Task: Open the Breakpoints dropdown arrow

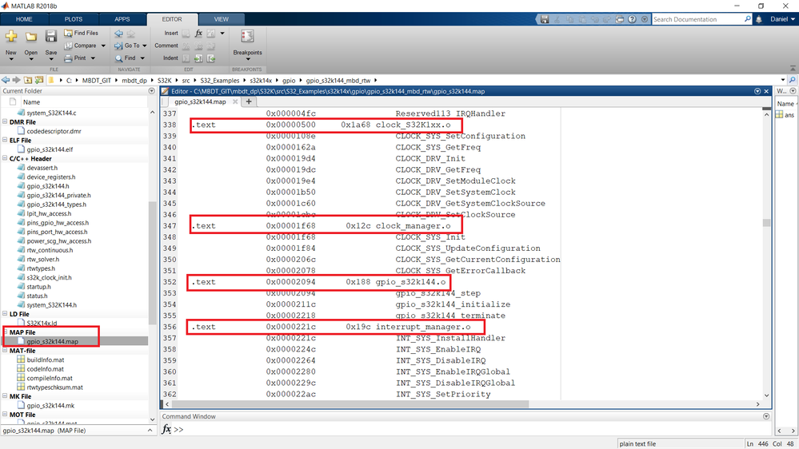Action: (x=248, y=59)
